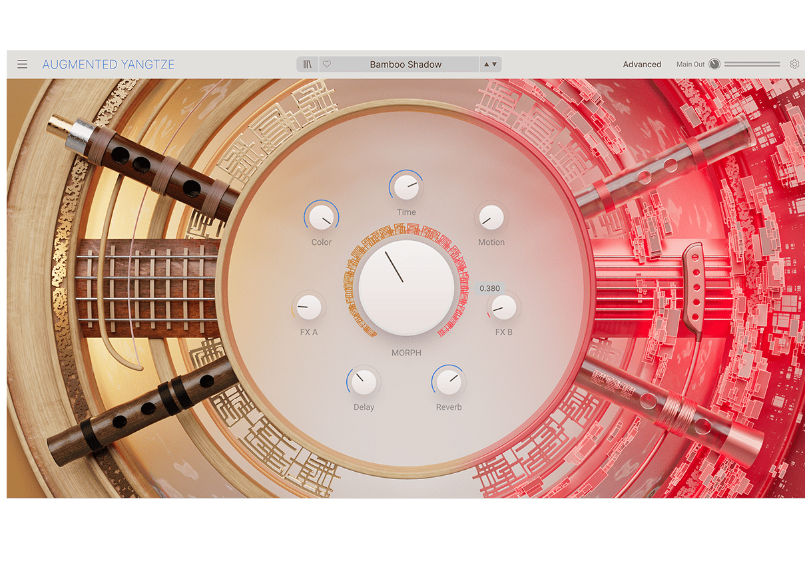Click the Main Out level meter bar
The height and width of the screenshot is (561, 805).
752,65
